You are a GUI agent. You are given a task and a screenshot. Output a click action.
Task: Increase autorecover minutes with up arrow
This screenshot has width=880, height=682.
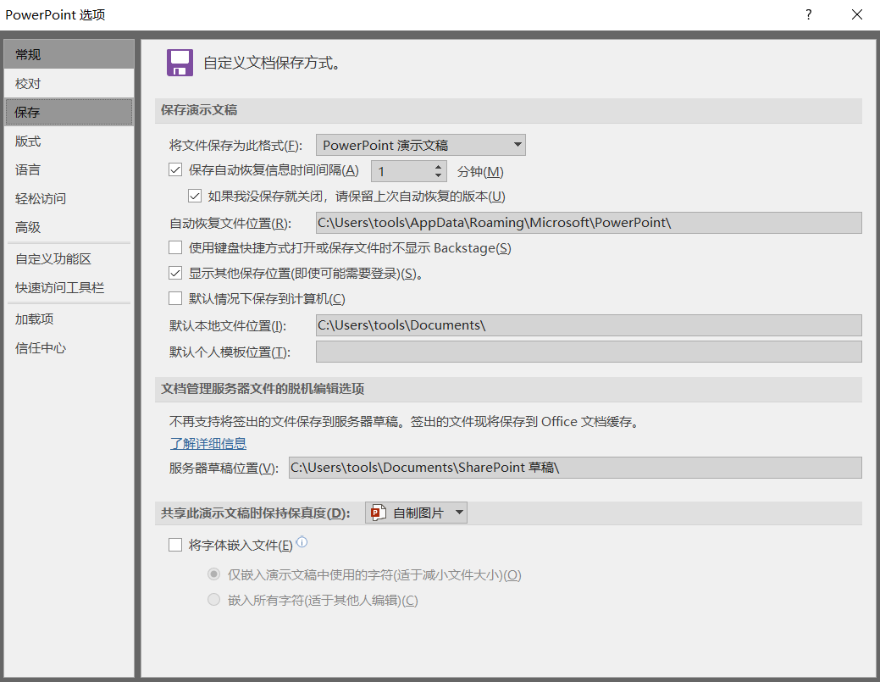(x=439, y=166)
